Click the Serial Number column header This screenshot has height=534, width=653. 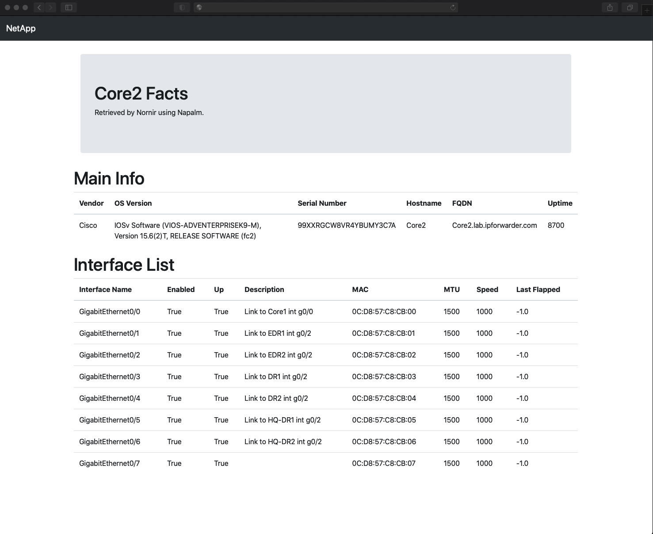322,203
